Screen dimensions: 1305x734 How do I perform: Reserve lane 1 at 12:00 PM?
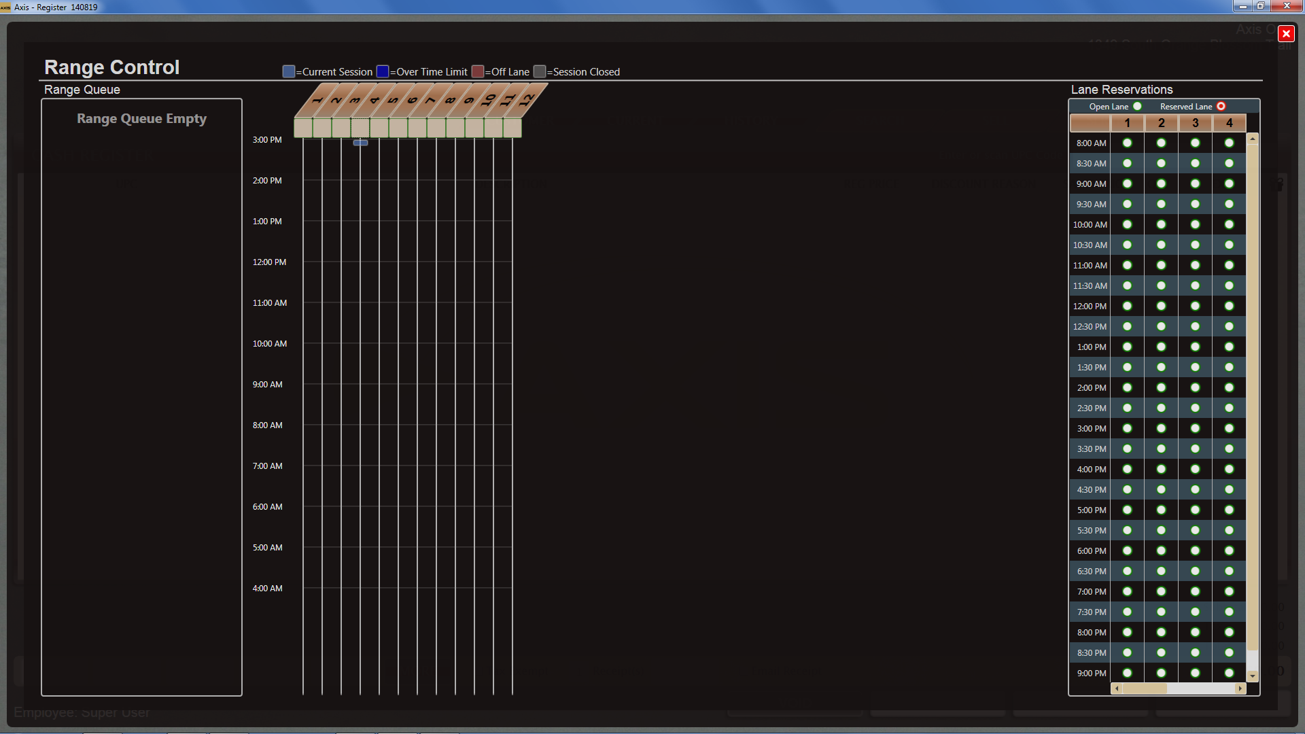click(x=1128, y=306)
